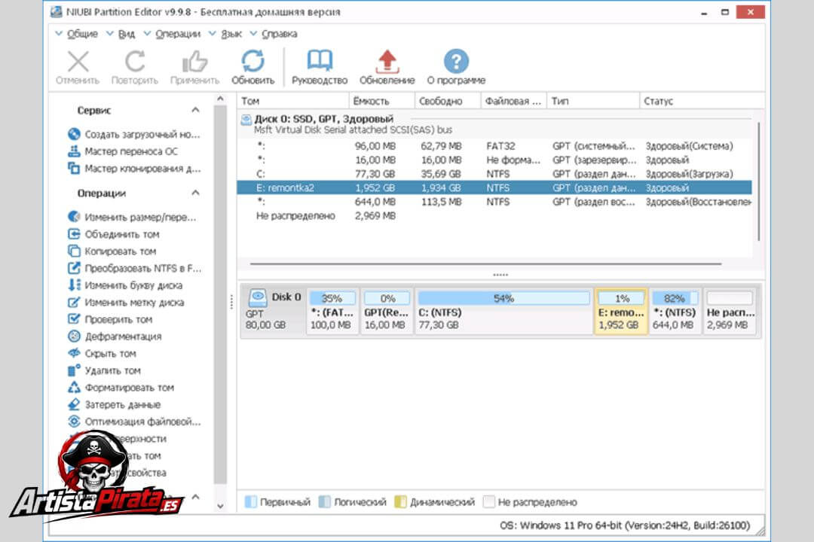The height and width of the screenshot is (542, 814).
Task: Click sidebar scrollbar up arrow
Action: pyautogui.click(x=220, y=99)
